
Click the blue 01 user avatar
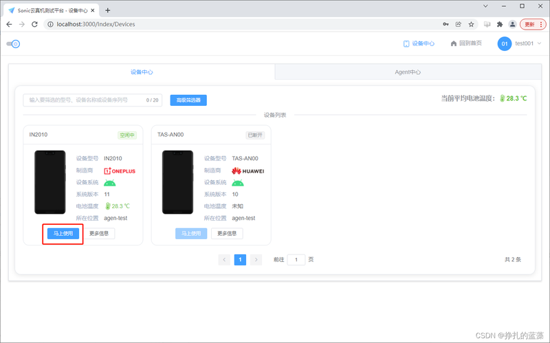505,44
